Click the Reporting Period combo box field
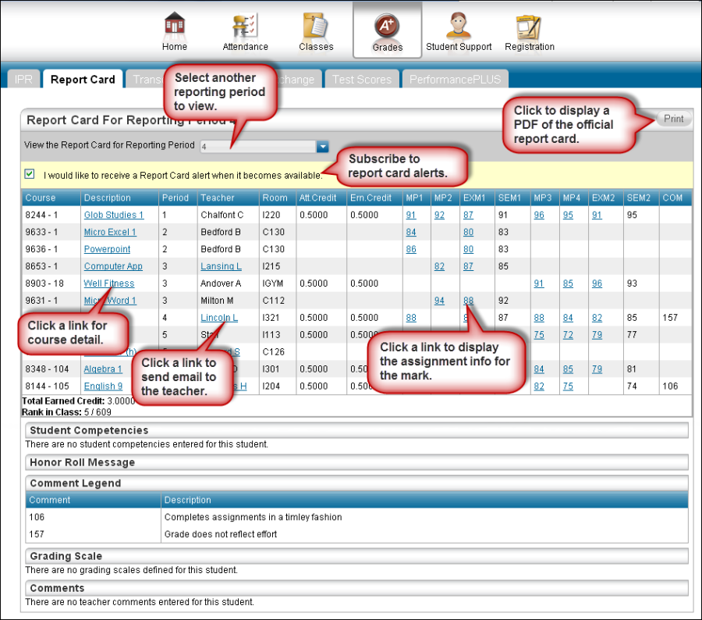 click(x=257, y=146)
